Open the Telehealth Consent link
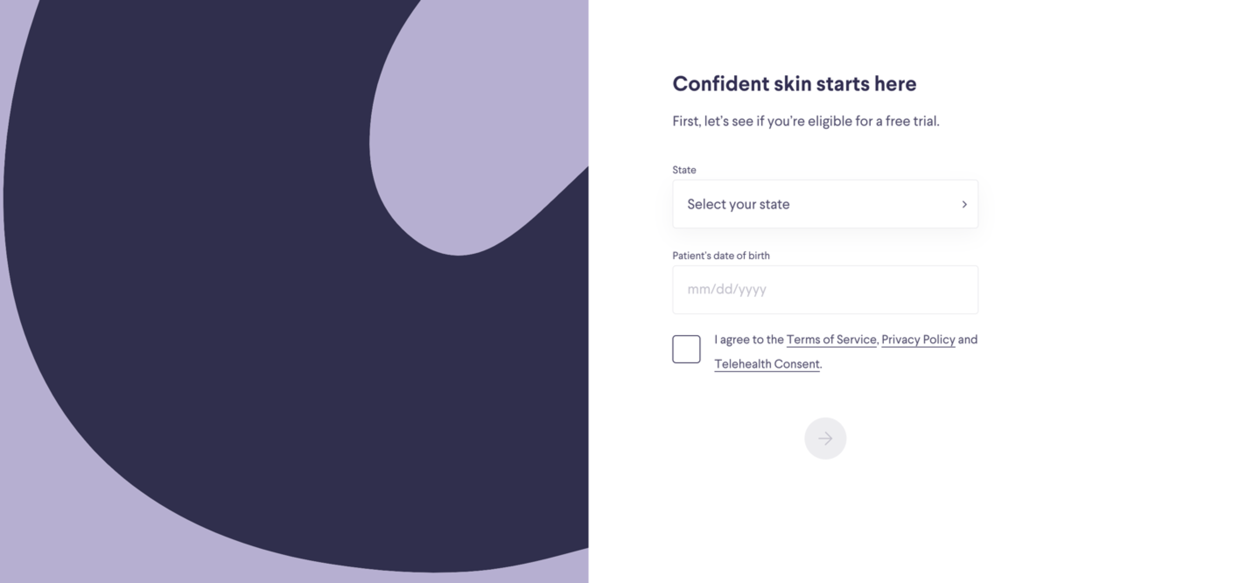 point(767,364)
